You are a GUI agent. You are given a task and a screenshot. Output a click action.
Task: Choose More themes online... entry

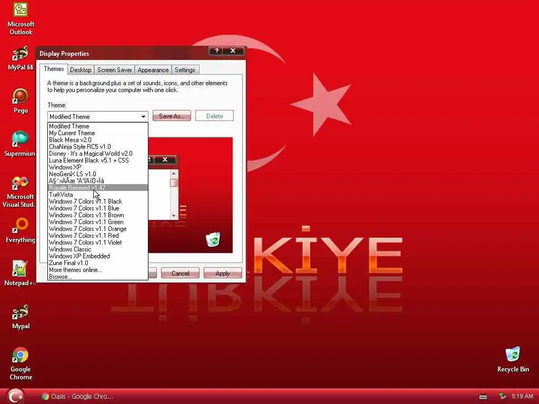pyautogui.click(x=97, y=270)
